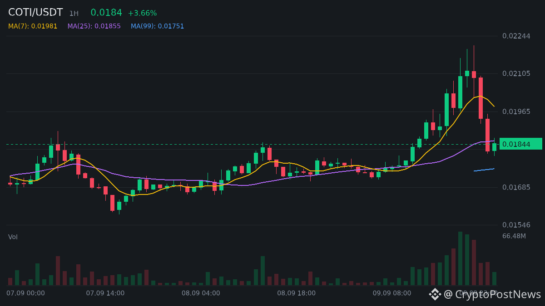
Task: Click the tallest green volume bar
Action: point(460,258)
